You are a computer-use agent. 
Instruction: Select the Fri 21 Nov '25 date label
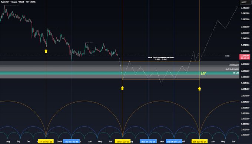pyautogui.click(x=46, y=141)
